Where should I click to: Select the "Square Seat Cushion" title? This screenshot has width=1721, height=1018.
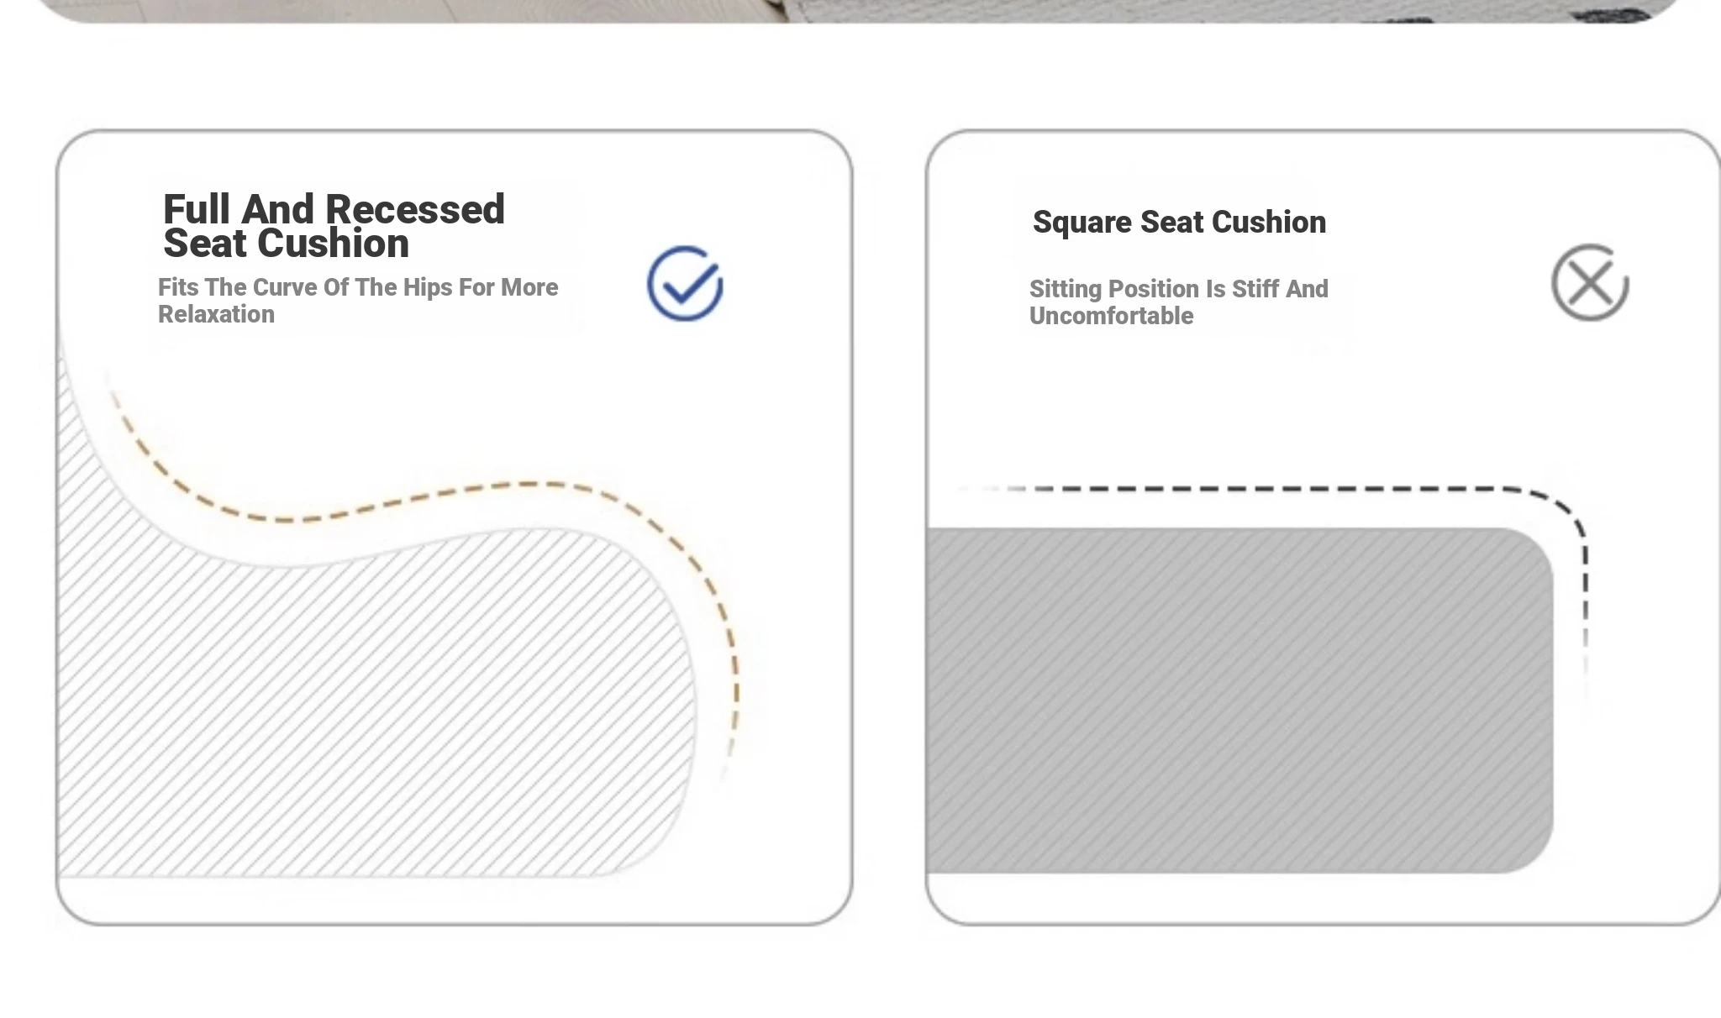(1179, 223)
